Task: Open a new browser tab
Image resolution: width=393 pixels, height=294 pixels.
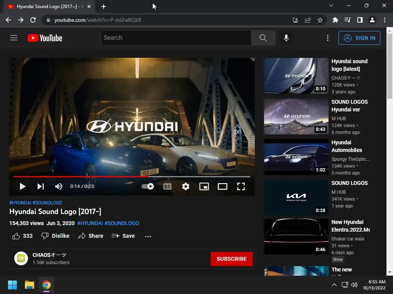Action: 104,7
